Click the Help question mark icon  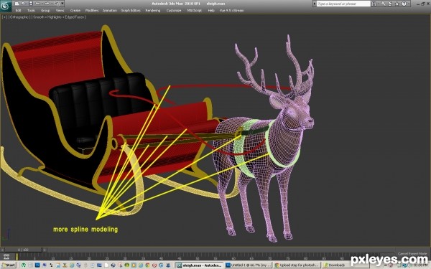pos(404,4)
